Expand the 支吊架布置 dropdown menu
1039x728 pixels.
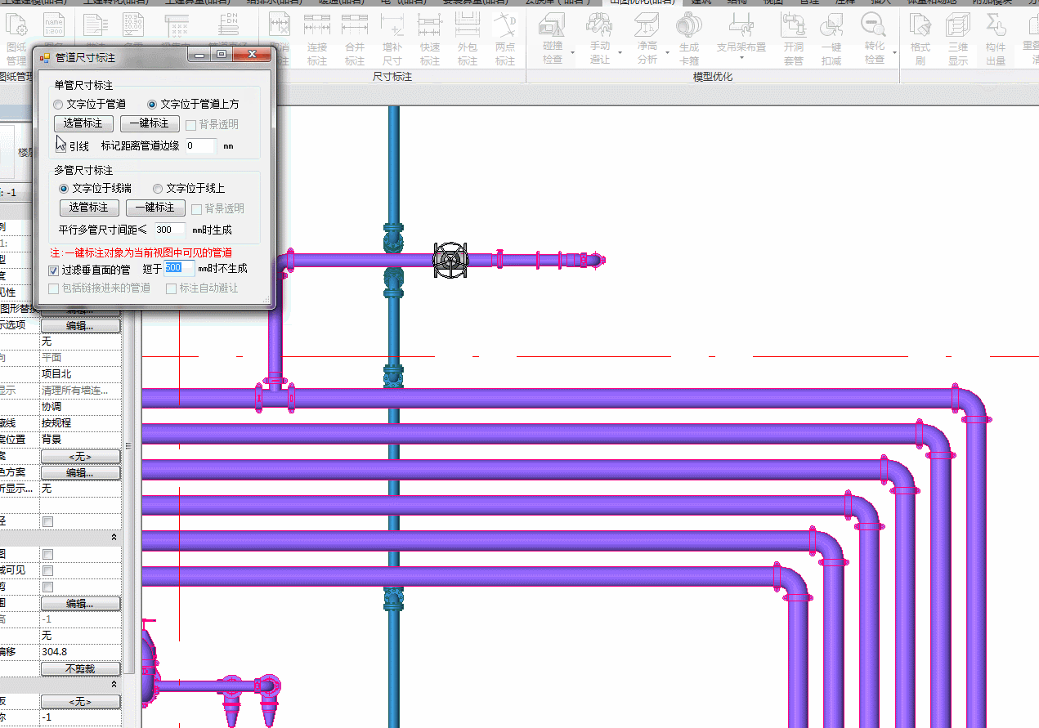coord(741,58)
